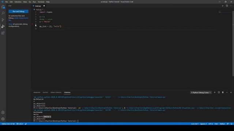Change CRLF end of line setting
Screen dimensions: 234x131
(x=216, y=124)
